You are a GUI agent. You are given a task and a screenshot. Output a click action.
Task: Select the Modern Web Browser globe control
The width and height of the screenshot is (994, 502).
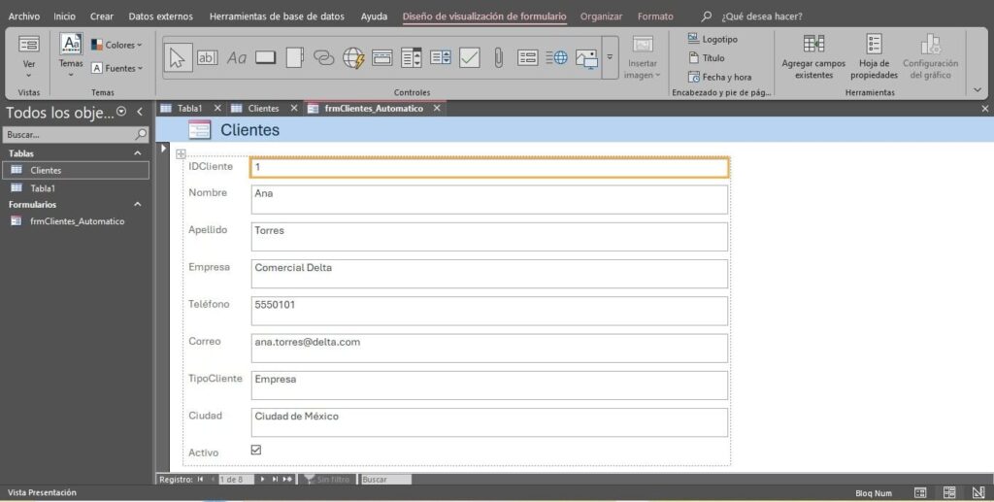557,58
